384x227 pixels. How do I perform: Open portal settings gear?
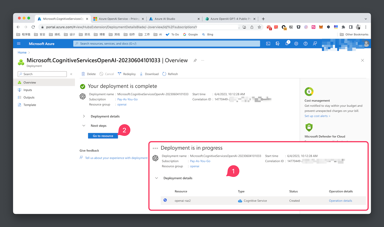296,44
